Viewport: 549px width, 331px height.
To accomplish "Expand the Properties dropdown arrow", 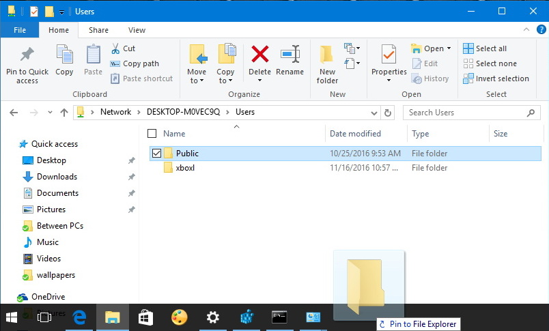I will pos(389,81).
